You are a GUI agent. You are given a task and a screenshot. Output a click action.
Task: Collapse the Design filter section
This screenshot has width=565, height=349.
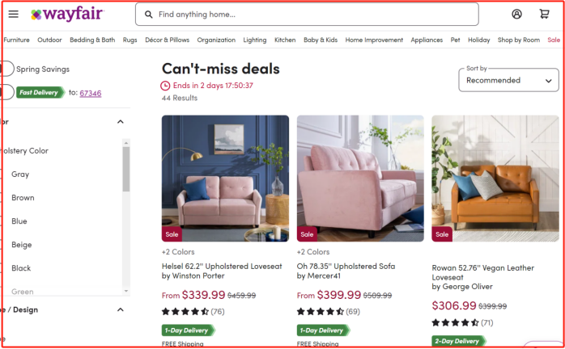pos(121,309)
